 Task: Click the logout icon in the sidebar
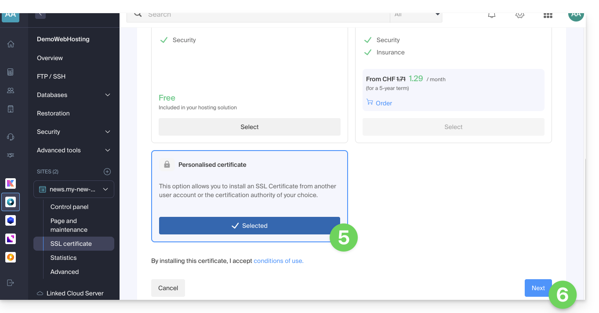pos(11,283)
